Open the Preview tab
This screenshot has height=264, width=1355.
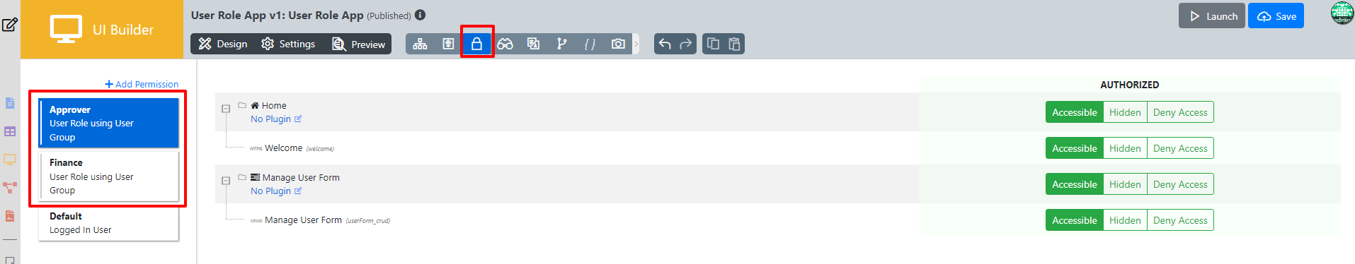click(359, 44)
